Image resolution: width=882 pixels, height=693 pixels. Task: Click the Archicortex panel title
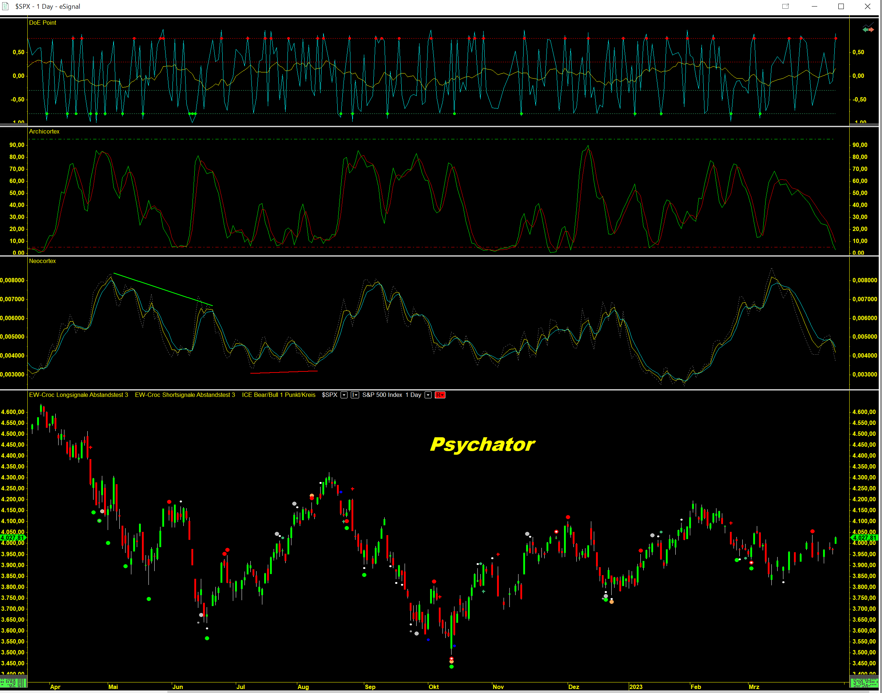[x=44, y=131]
